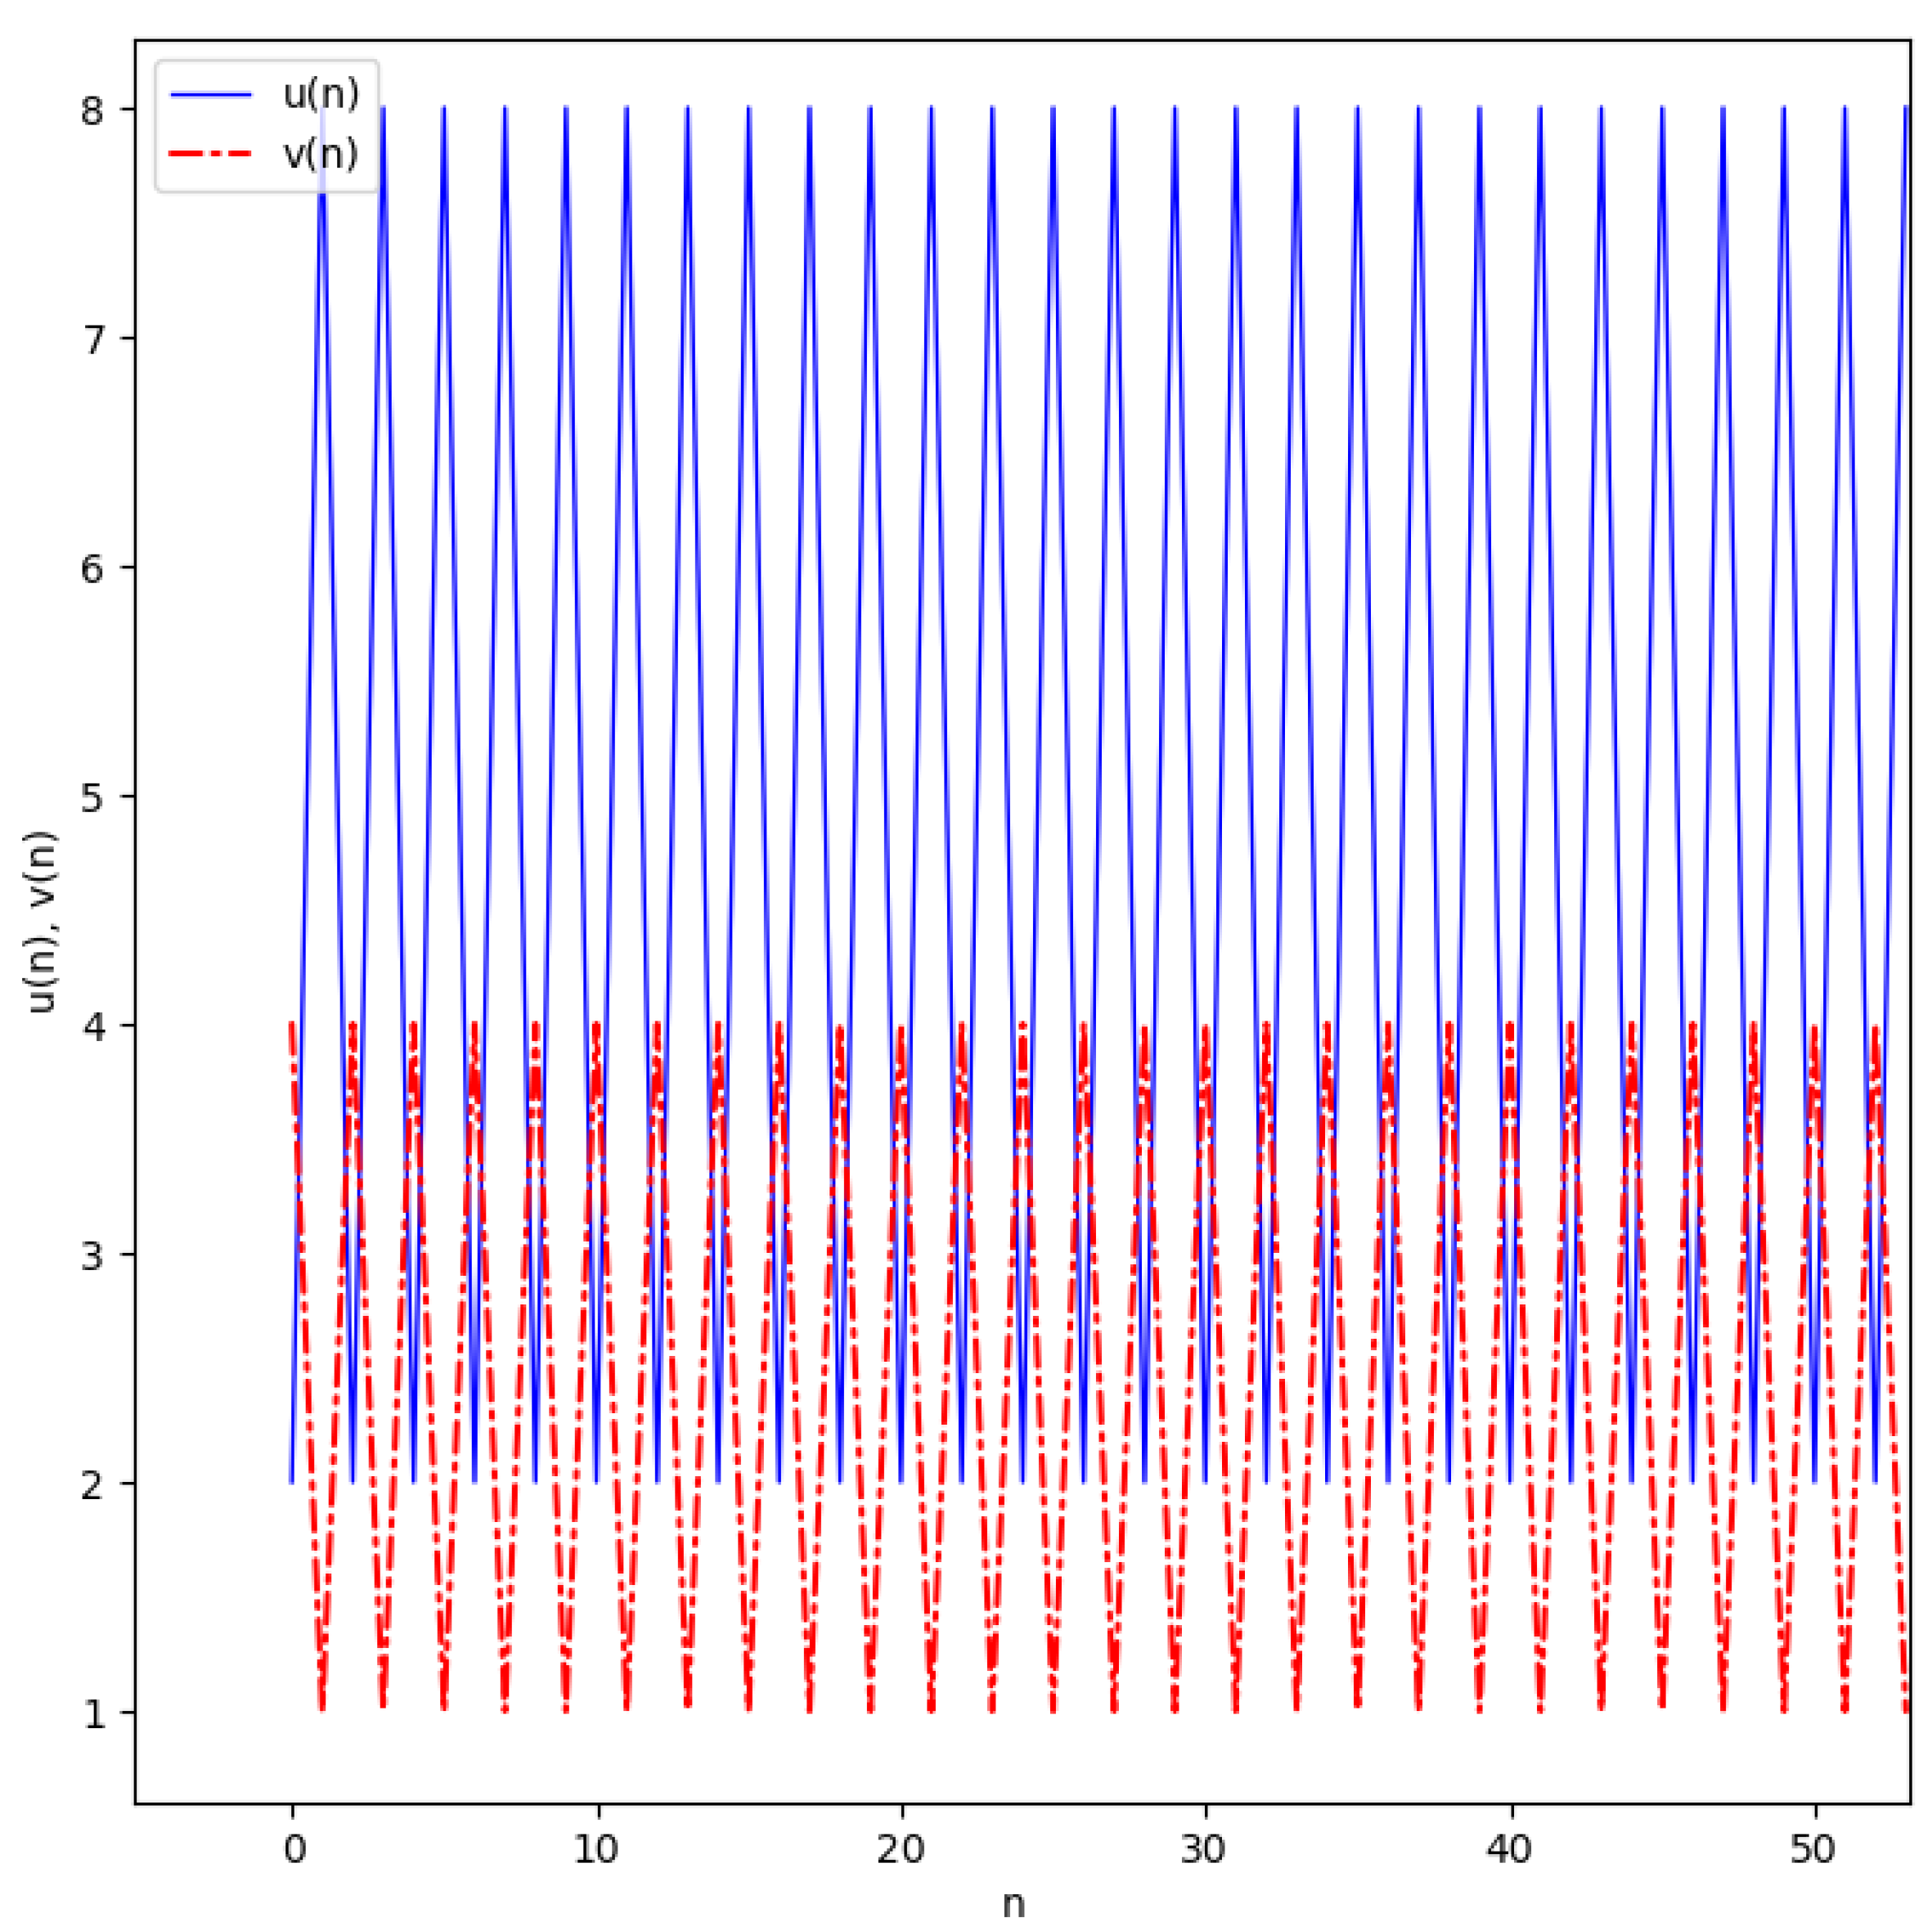
Task: Click x-axis tick label 40
Action: click(1509, 1850)
